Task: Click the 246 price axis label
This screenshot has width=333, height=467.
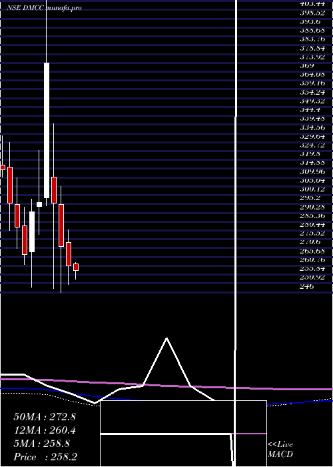Action: pyautogui.click(x=307, y=286)
